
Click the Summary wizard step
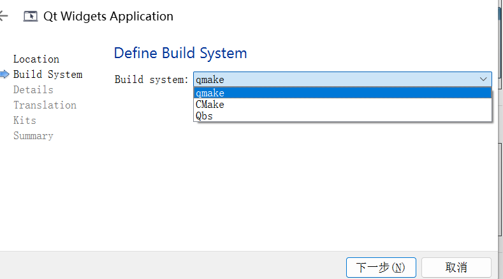coord(33,136)
